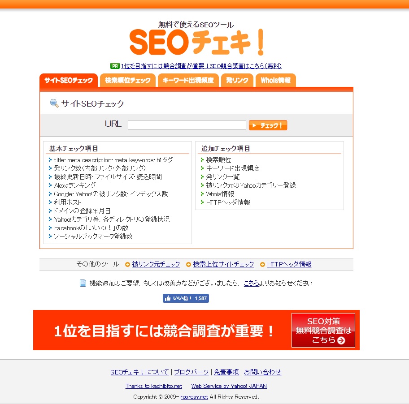Click the URL input field
This screenshot has height=404, width=409.
tap(187, 125)
